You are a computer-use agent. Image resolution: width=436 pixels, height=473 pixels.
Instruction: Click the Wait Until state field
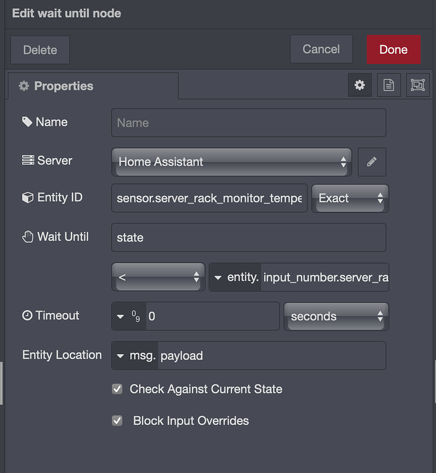[x=248, y=237]
